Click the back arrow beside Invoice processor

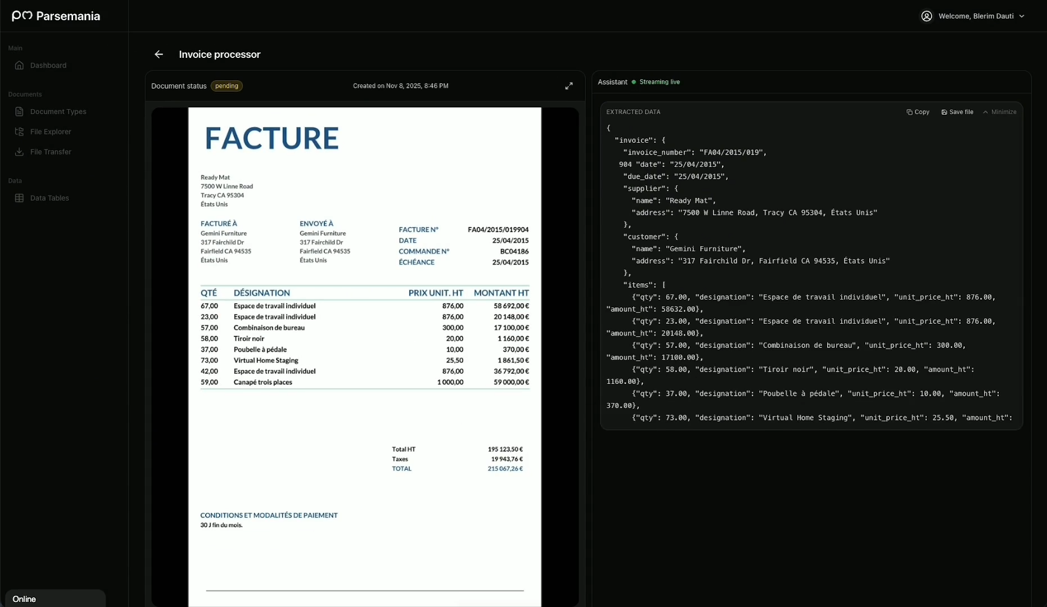(159, 54)
